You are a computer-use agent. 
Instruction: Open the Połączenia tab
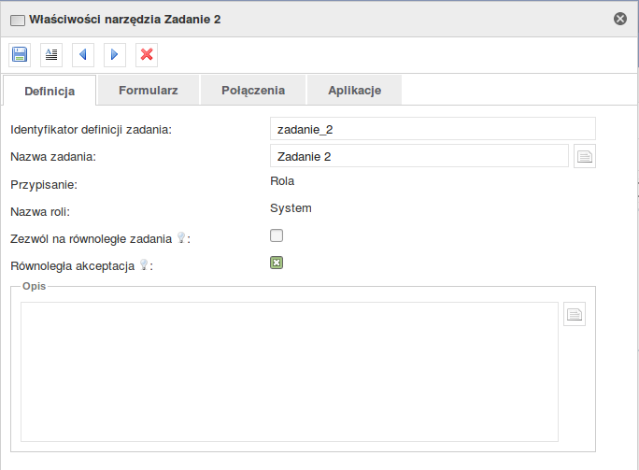point(253,90)
